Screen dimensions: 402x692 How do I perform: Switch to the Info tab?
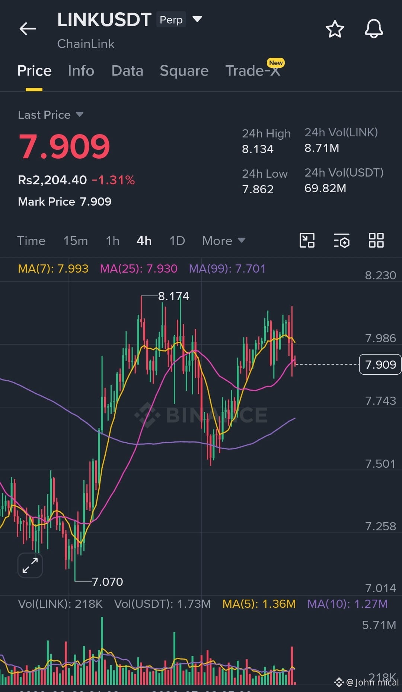pos(81,71)
